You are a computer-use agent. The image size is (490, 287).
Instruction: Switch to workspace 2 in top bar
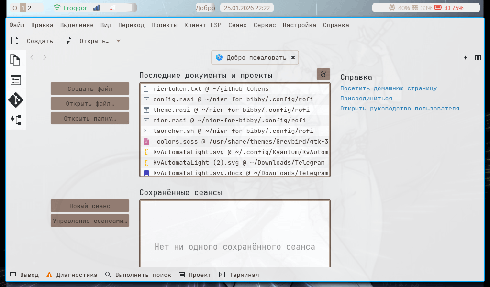click(x=30, y=8)
